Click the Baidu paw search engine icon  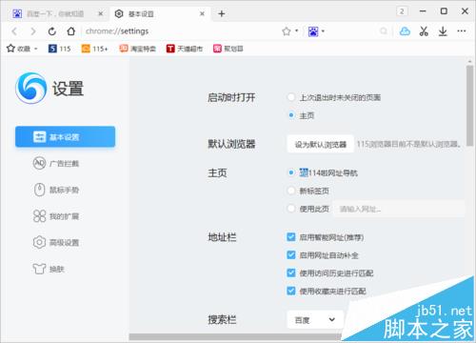tap(313, 31)
